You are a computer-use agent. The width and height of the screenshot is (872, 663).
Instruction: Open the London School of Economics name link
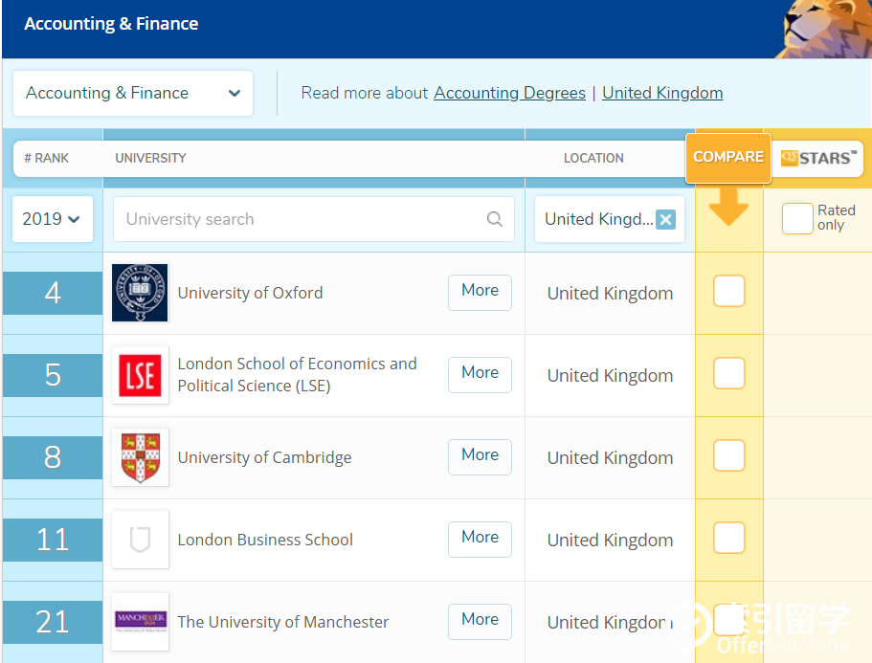(297, 375)
